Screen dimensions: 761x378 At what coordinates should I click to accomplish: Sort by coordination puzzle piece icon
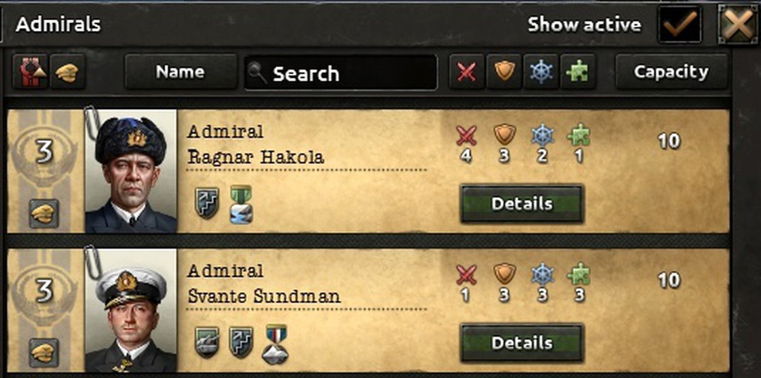[578, 72]
